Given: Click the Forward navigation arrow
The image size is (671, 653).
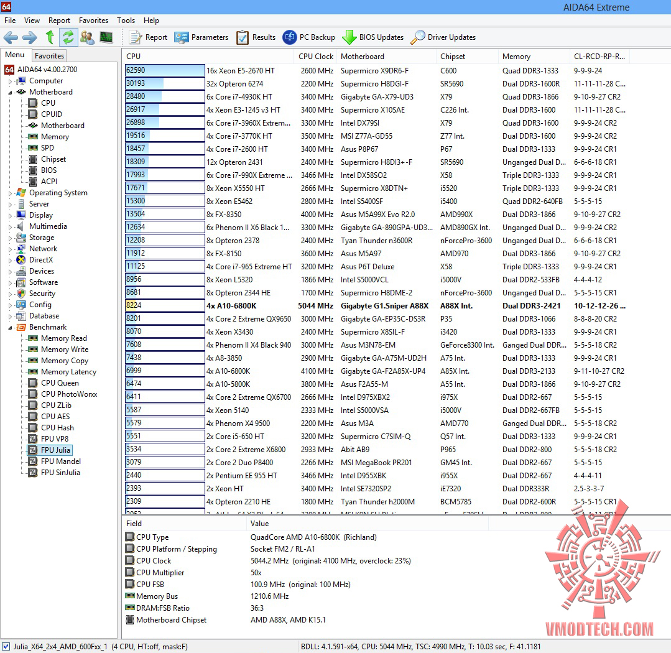Looking at the screenshot, I should tap(29, 38).
